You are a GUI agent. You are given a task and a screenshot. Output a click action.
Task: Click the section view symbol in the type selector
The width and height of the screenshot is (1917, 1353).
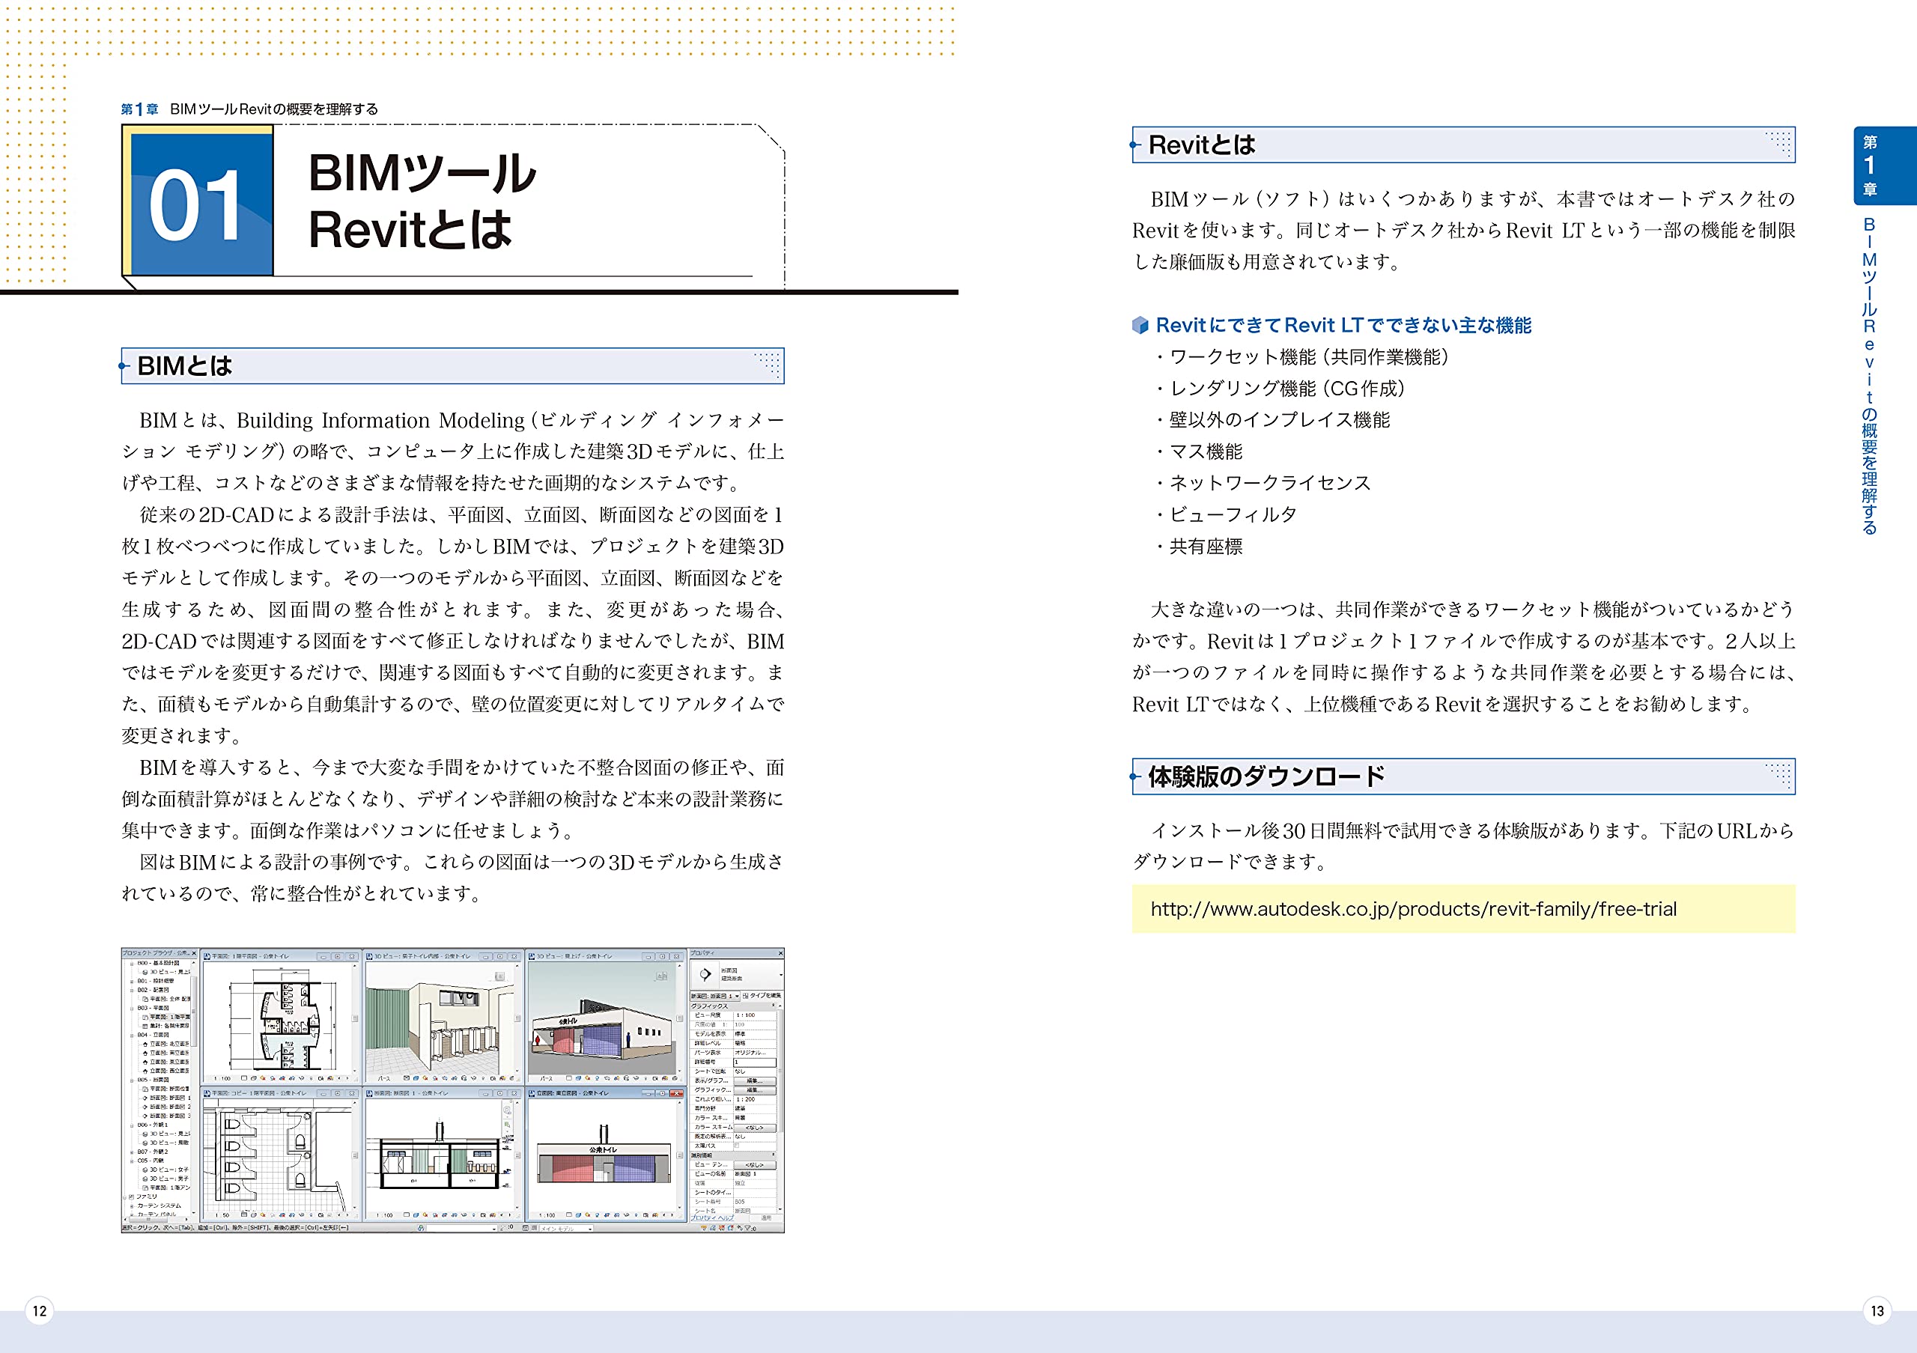coord(705,974)
